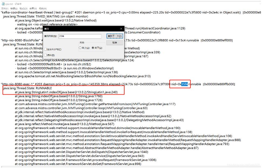Click the JVMTuningController.loop stack line
This screenshot has width=262, height=168.
tap(81, 108)
